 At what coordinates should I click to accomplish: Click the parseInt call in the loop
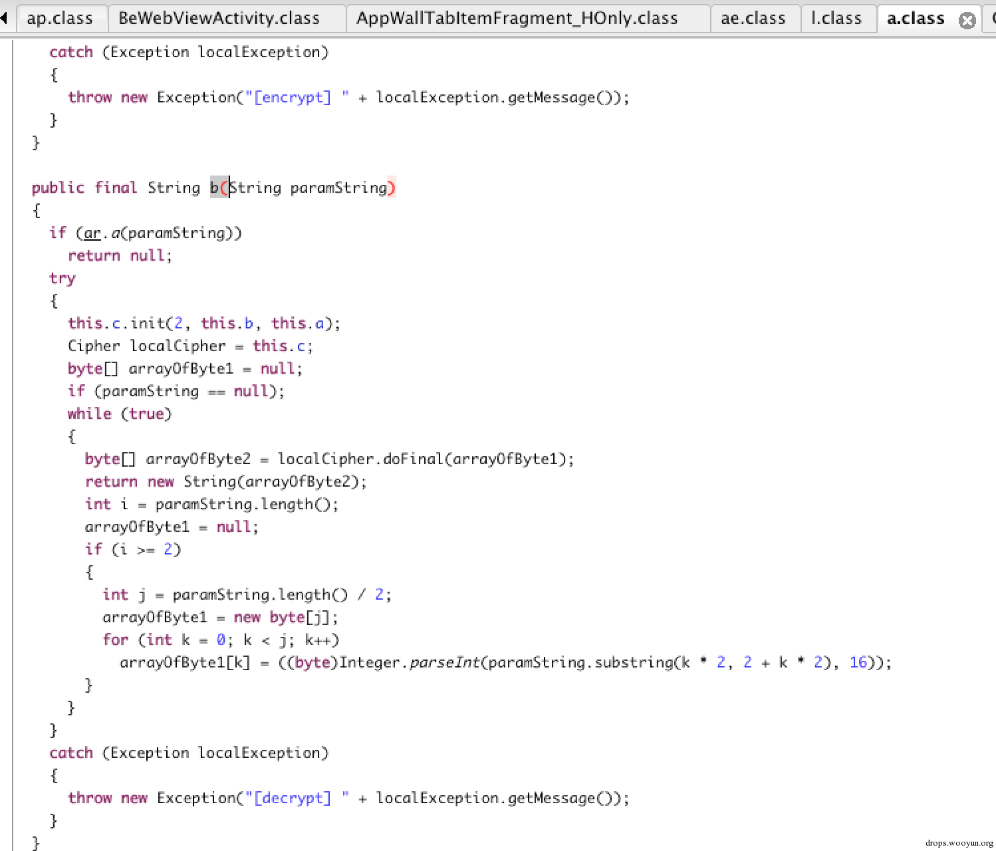[x=443, y=663]
